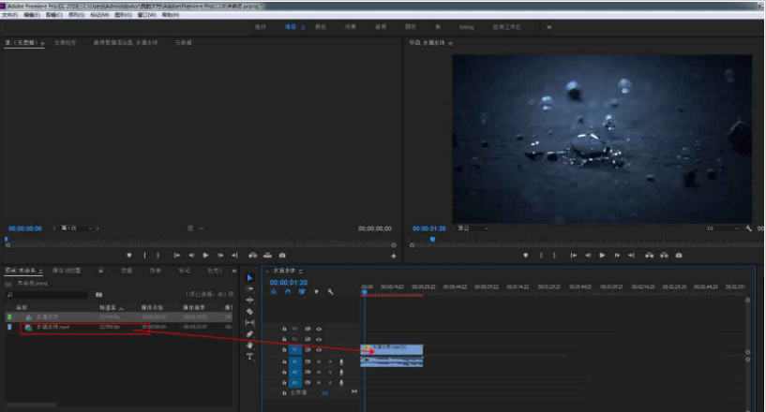This screenshot has width=766, height=412.
Task: Switch to the Editing workspace tab
Action: (291, 27)
